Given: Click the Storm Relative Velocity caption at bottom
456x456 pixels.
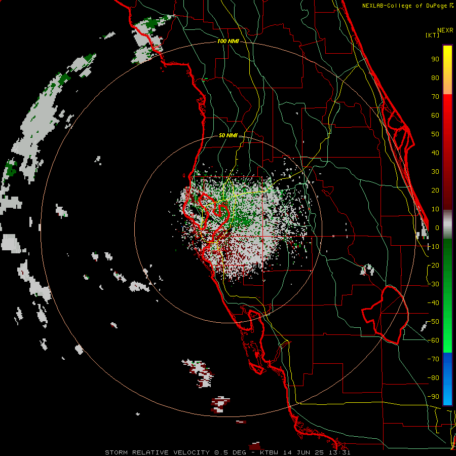Looking at the screenshot, I should (x=227, y=452).
